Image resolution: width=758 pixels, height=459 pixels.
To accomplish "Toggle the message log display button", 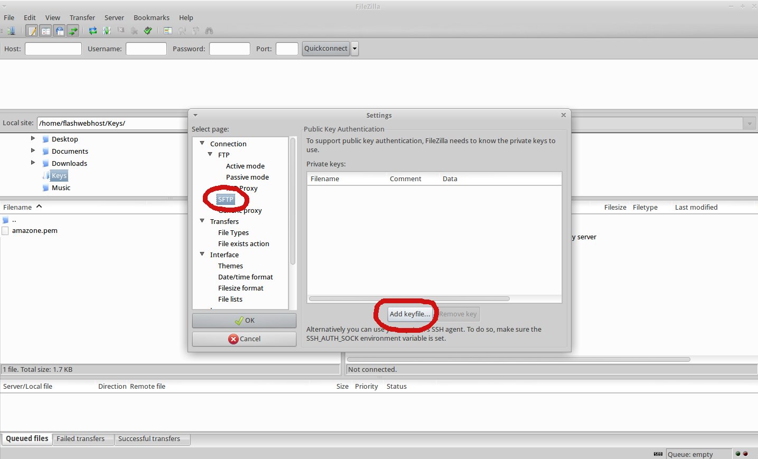I will pyautogui.click(x=32, y=31).
